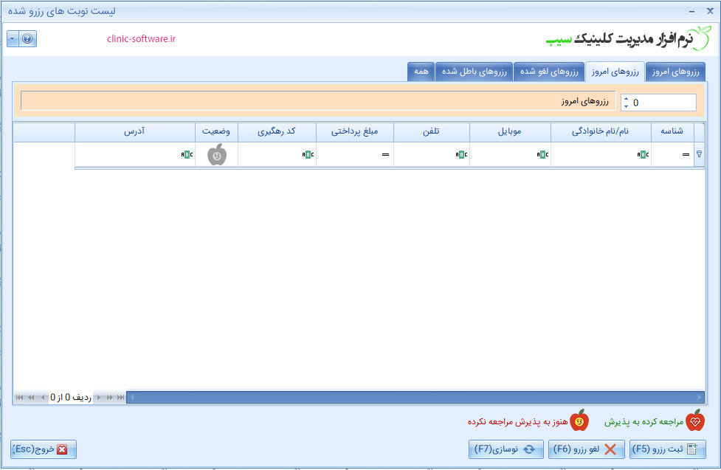Click the help question mark icon

pyautogui.click(x=27, y=39)
